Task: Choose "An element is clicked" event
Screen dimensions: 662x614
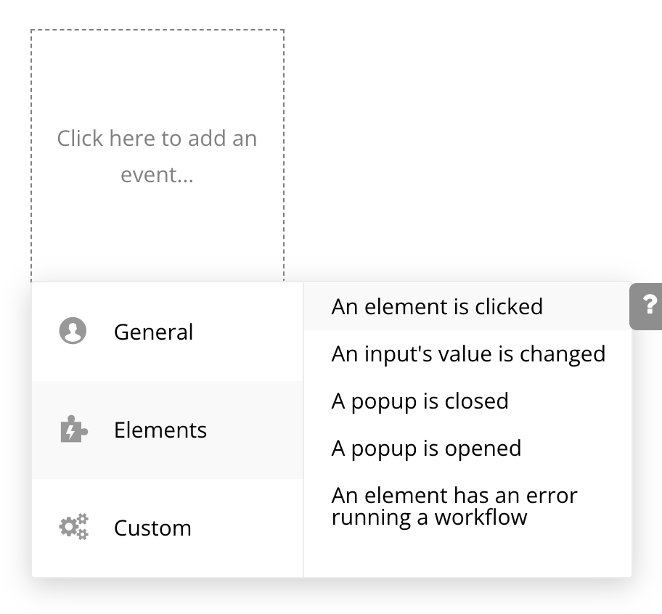Action: [437, 306]
